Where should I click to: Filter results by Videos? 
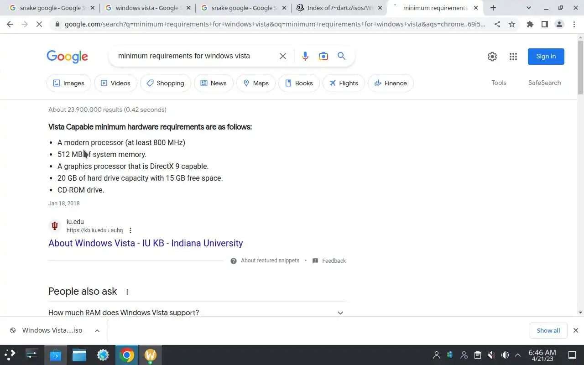(115, 83)
